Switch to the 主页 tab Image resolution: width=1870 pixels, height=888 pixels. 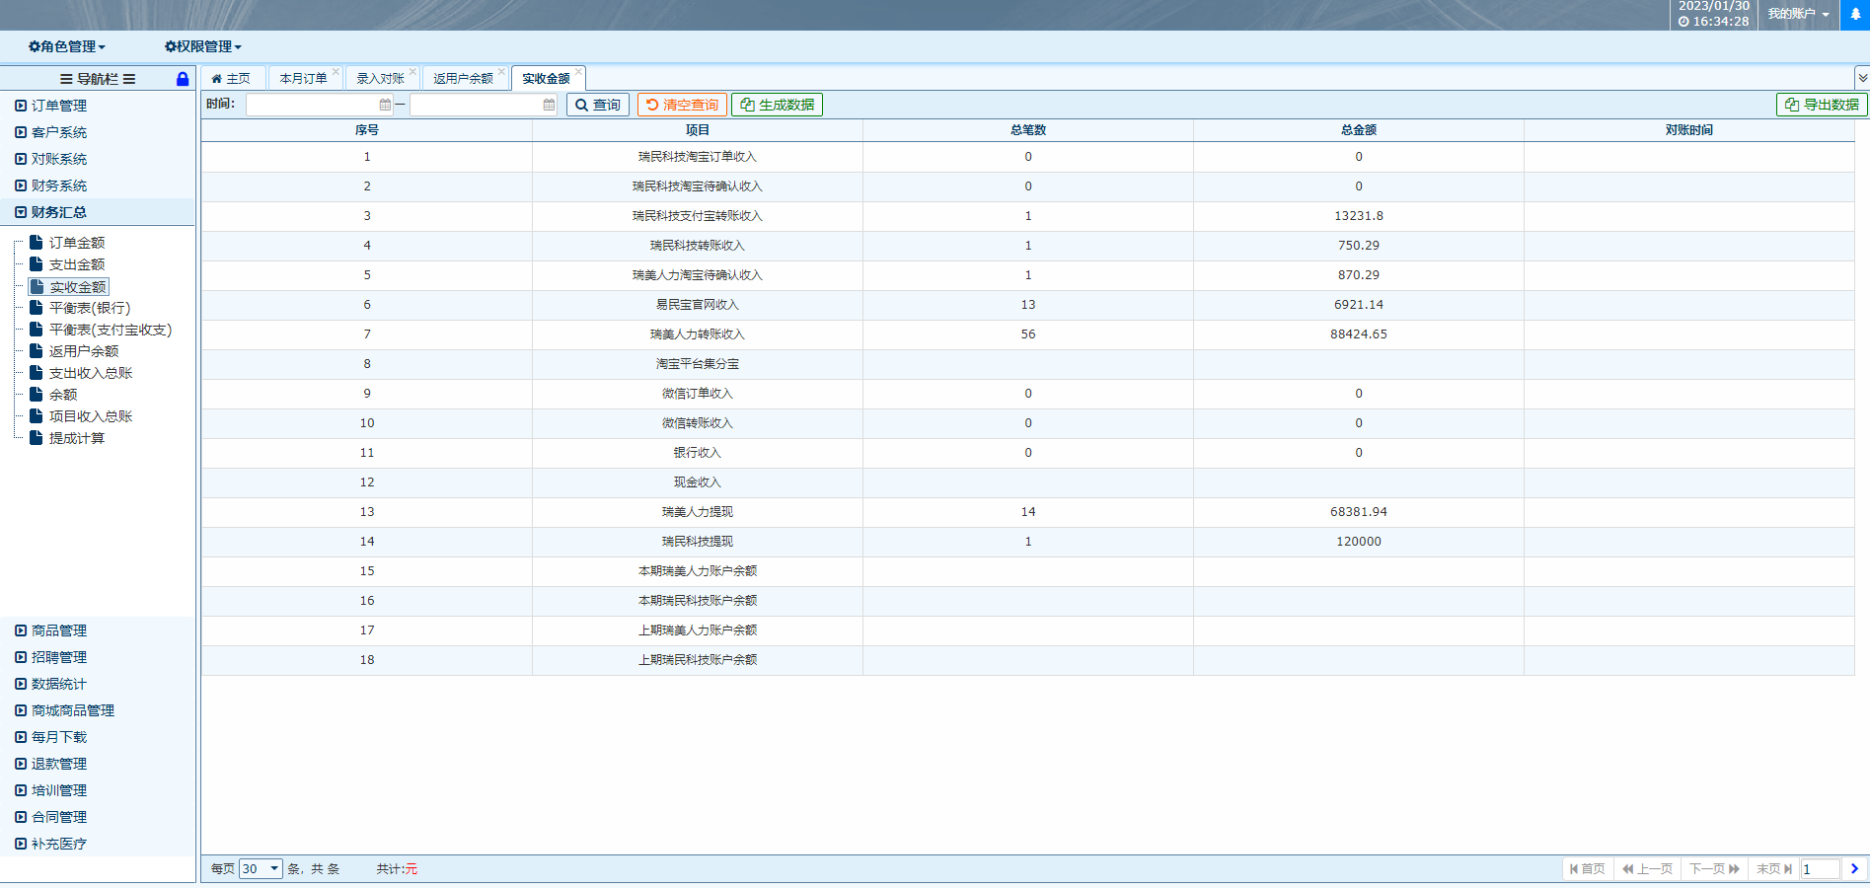[231, 78]
